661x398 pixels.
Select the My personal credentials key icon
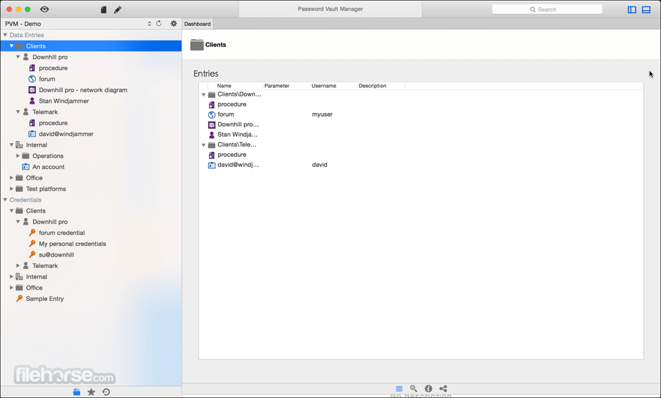coord(32,243)
